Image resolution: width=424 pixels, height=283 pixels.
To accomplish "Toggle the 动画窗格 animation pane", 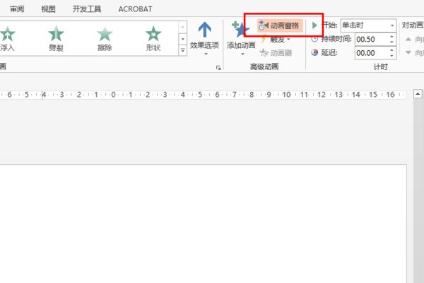I will (x=280, y=25).
